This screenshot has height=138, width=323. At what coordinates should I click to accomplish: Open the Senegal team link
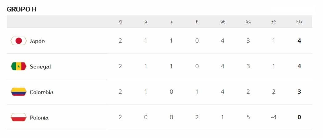tap(40, 67)
